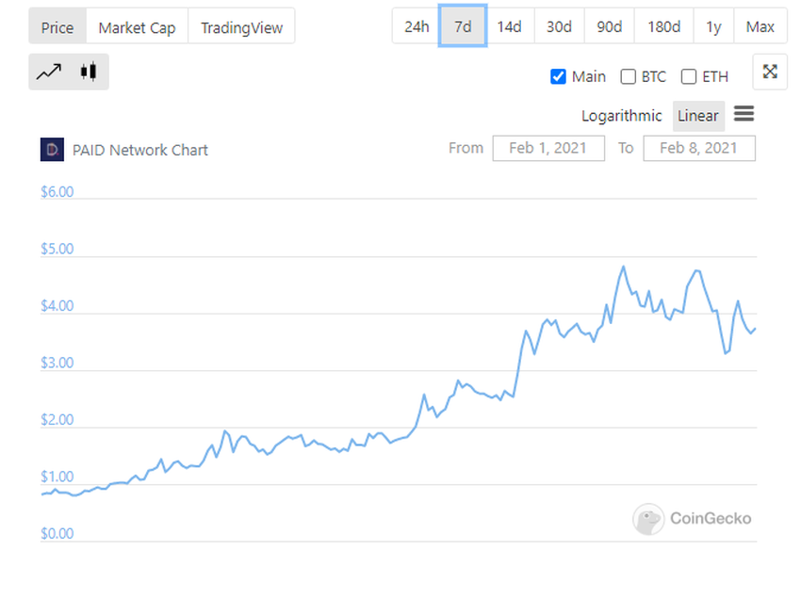Select 180d time range
This screenshot has height=598, width=801.
pos(664,26)
